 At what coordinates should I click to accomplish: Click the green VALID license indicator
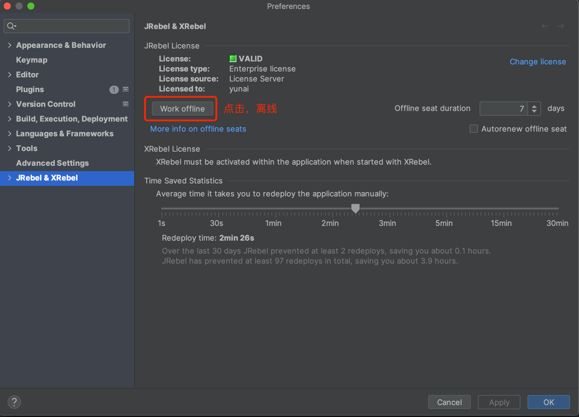233,58
